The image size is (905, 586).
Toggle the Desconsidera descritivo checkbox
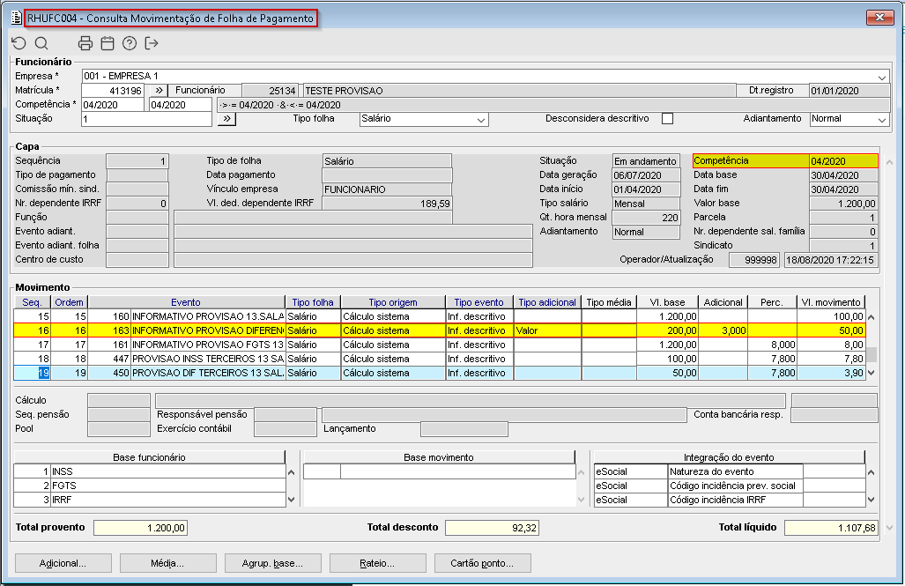[667, 119]
